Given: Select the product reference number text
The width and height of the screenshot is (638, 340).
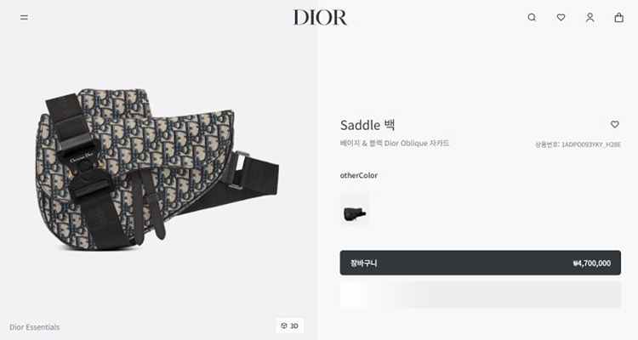Looking at the screenshot, I should pyautogui.click(x=578, y=144).
